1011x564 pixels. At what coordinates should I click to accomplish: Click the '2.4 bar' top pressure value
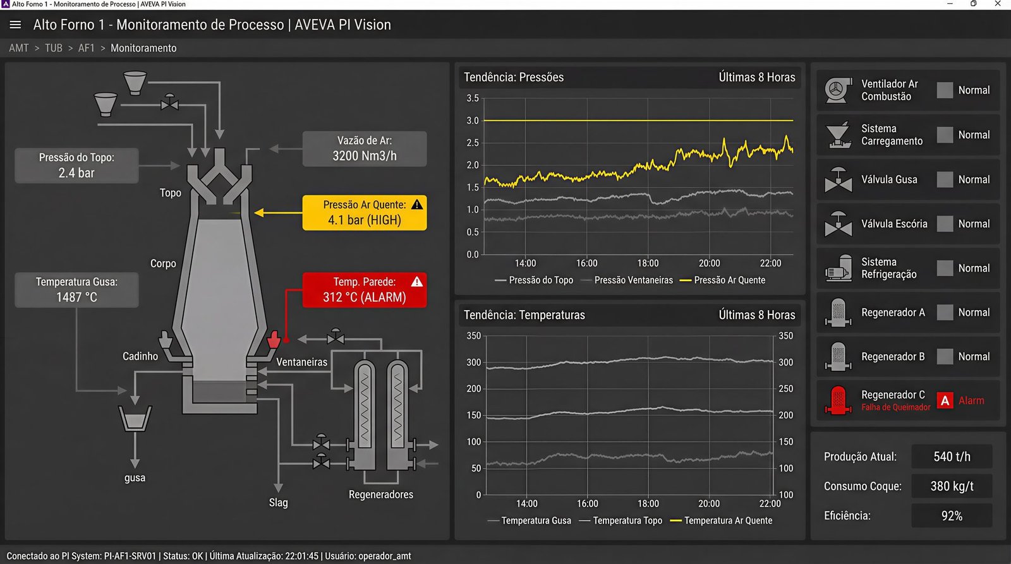(x=76, y=173)
